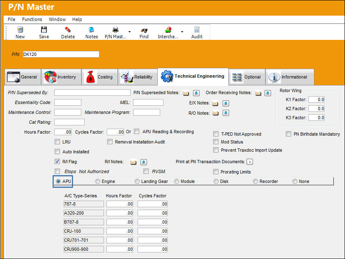
Task: Toggle Etops Not Authorized checkbox
Action: (57, 171)
